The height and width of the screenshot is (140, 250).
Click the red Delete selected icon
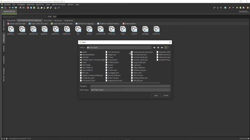(123, 24)
